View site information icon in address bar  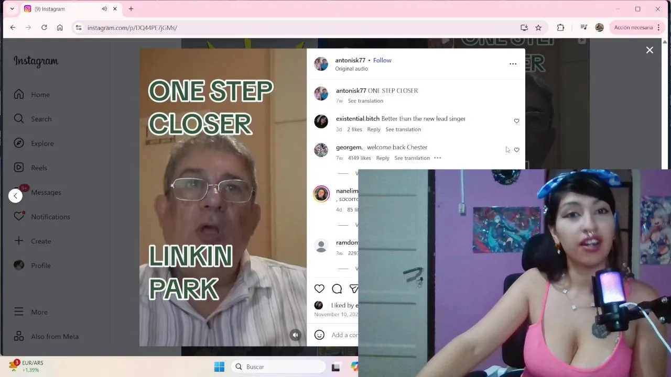point(78,27)
